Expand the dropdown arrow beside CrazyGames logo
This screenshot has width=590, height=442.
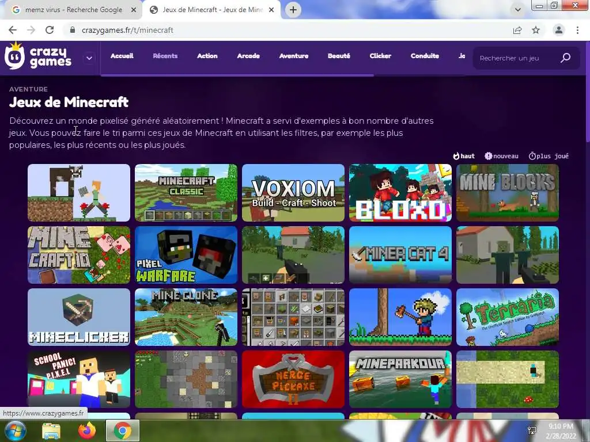click(x=89, y=58)
